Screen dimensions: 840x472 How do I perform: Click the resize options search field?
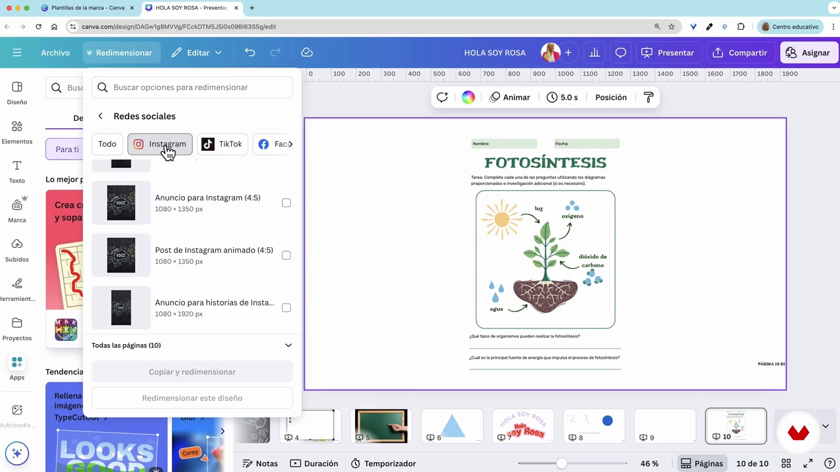[x=192, y=87]
